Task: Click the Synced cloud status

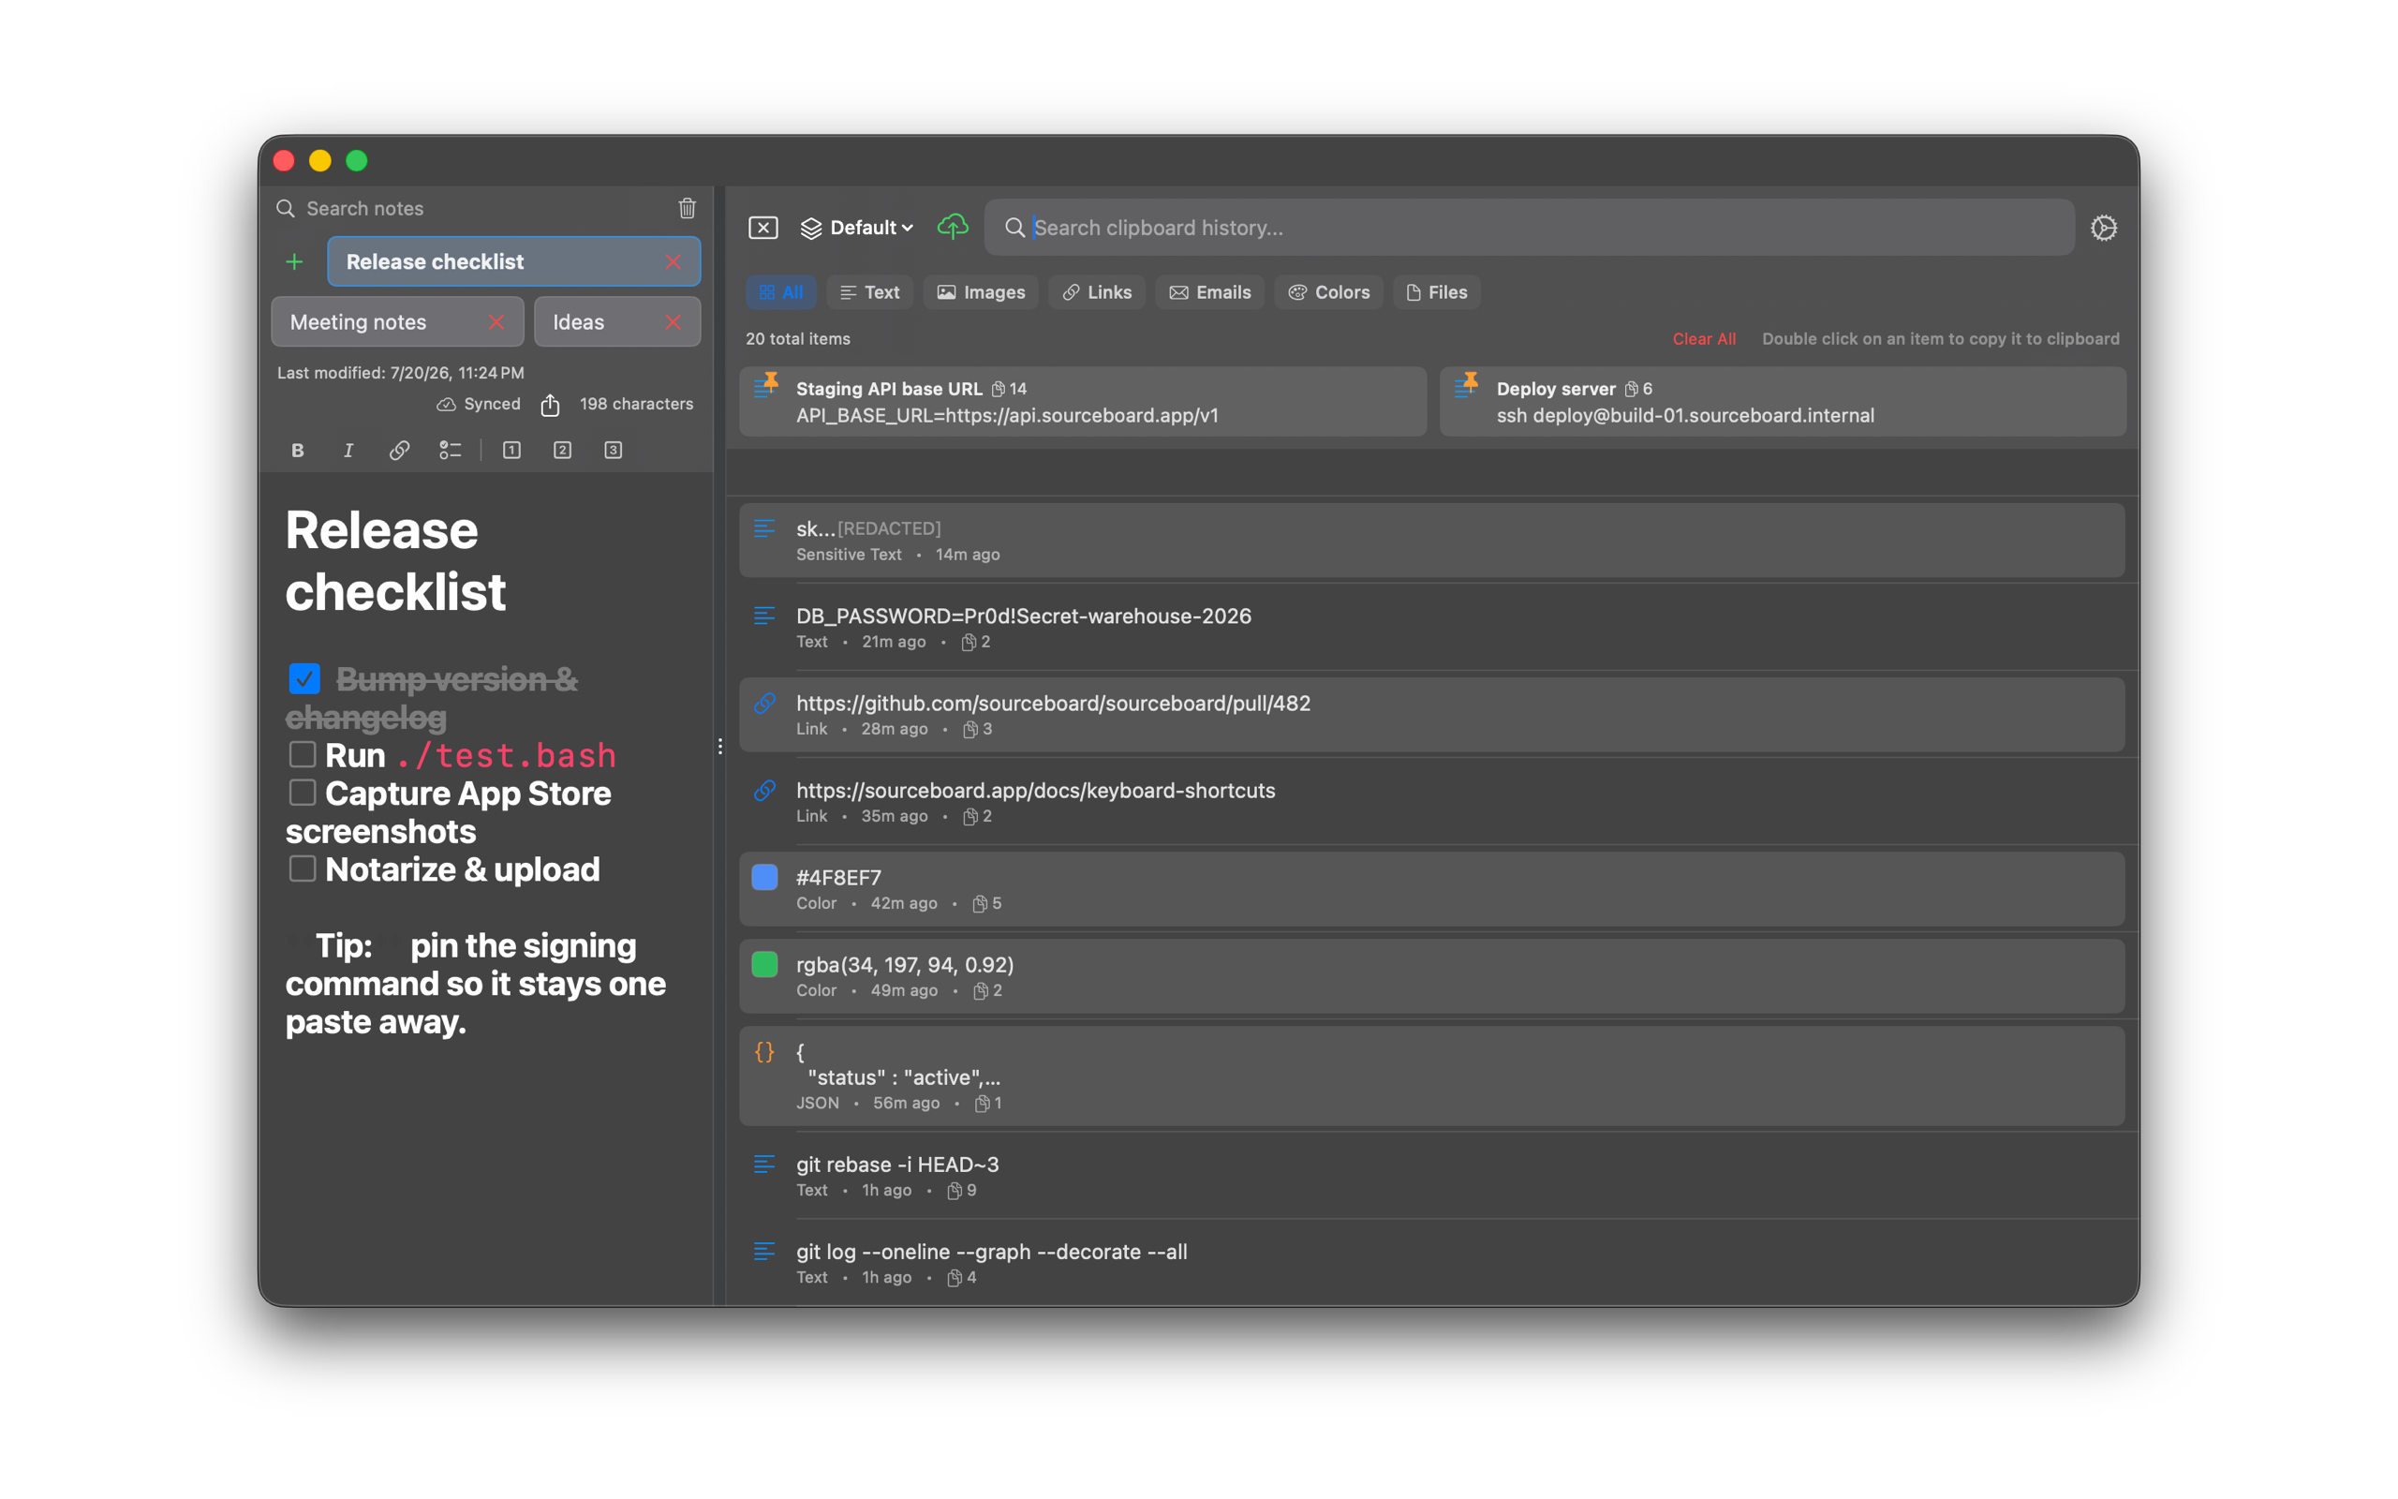Action: click(x=479, y=405)
